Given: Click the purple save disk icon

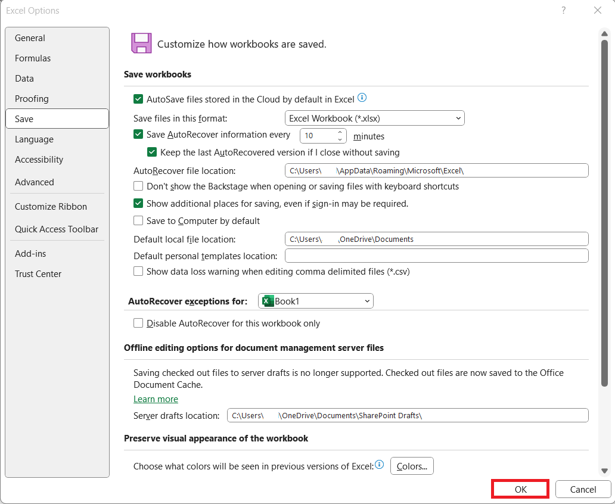Looking at the screenshot, I should [141, 43].
